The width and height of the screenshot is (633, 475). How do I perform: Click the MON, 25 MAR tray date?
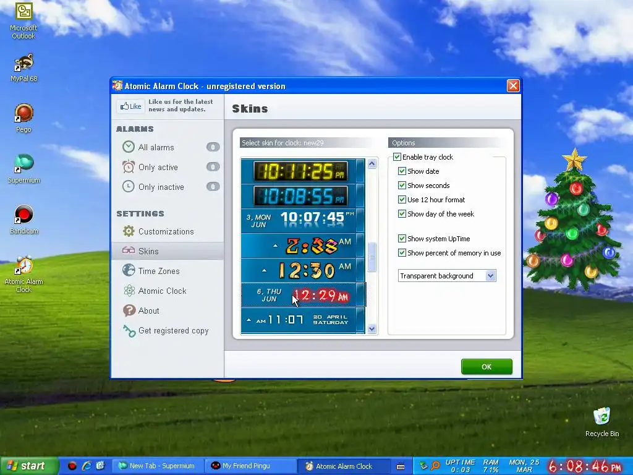pos(524,466)
